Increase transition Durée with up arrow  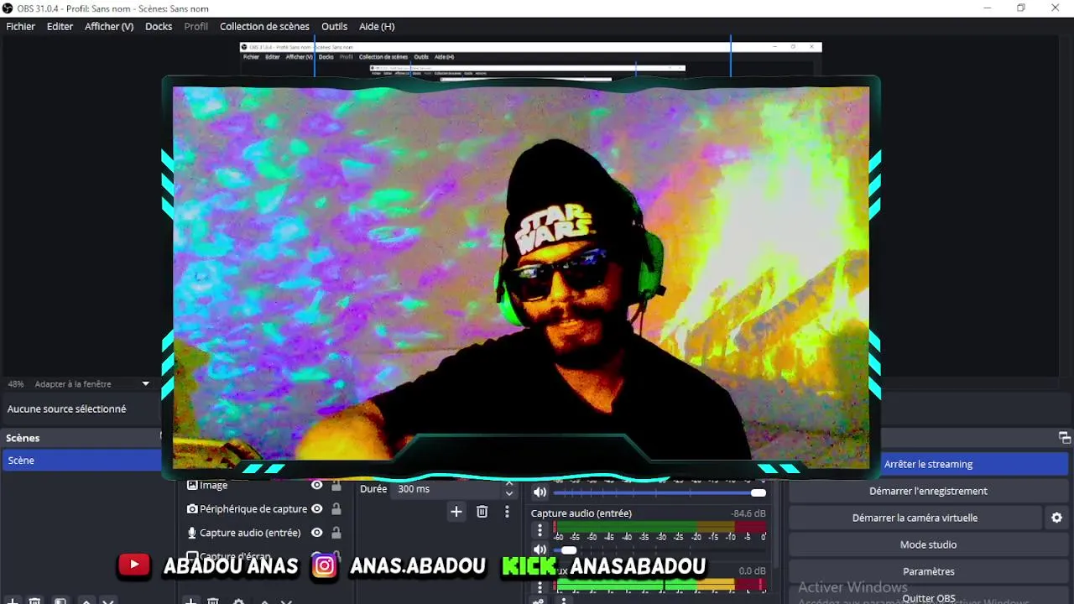(509, 484)
